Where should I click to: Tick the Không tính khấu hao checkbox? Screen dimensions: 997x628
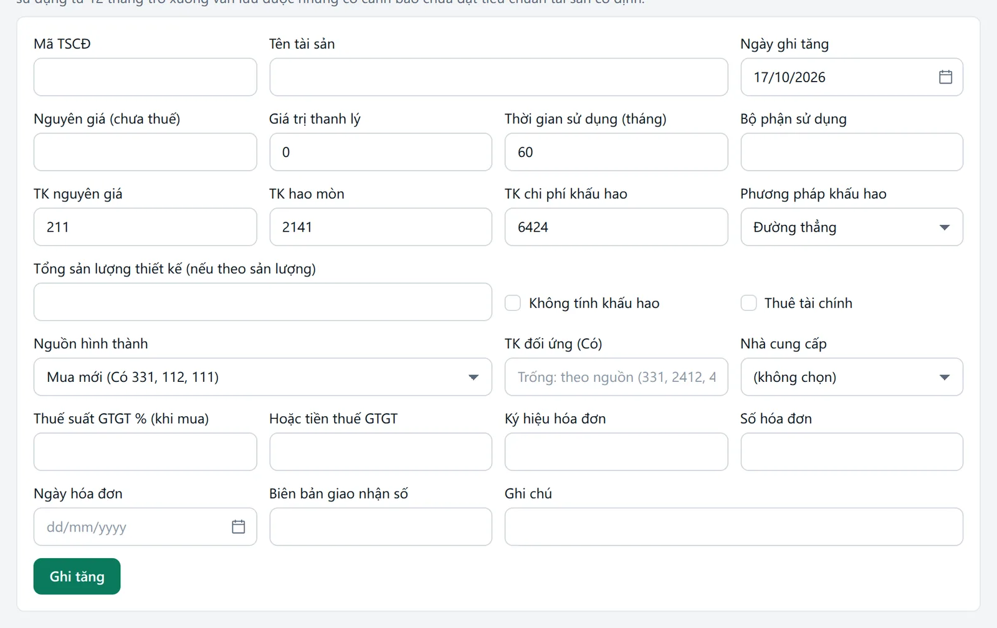coord(513,303)
